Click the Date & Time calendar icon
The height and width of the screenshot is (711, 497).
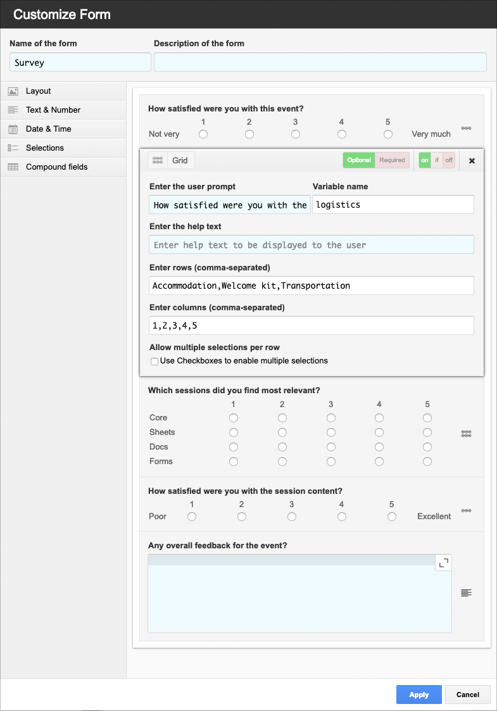pyautogui.click(x=13, y=129)
